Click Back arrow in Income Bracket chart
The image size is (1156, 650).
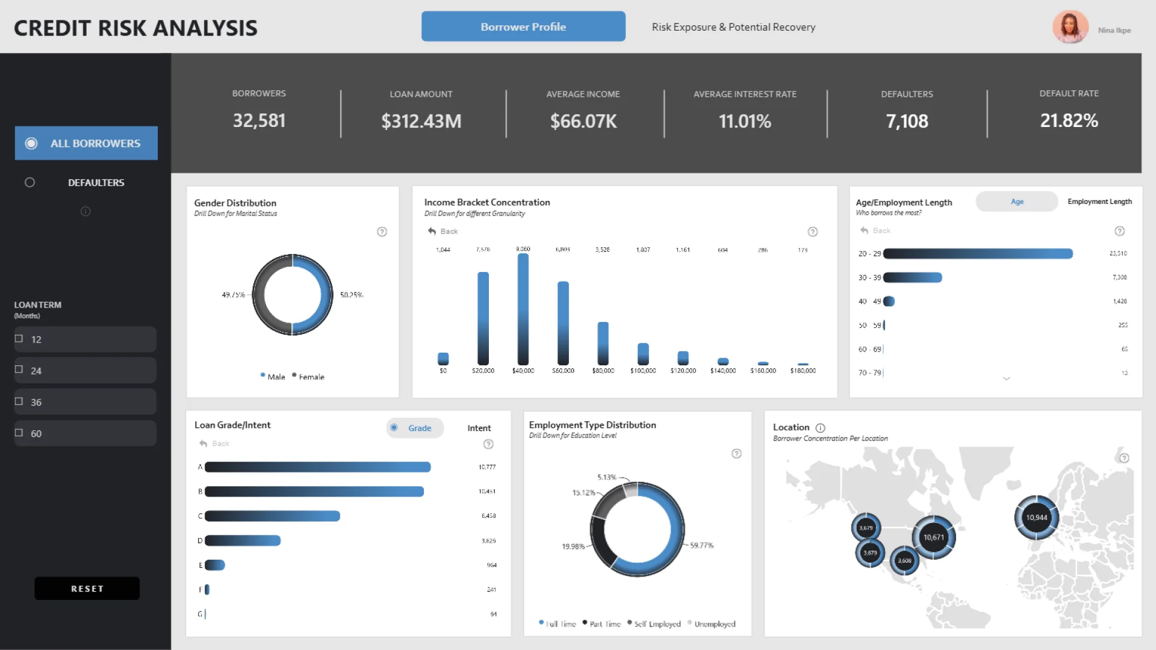(432, 231)
